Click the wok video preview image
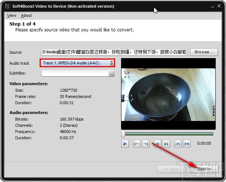 pos(168,95)
